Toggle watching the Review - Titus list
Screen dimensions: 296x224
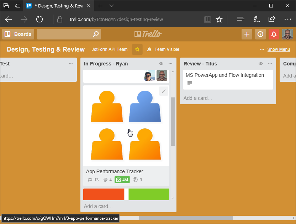261,64
